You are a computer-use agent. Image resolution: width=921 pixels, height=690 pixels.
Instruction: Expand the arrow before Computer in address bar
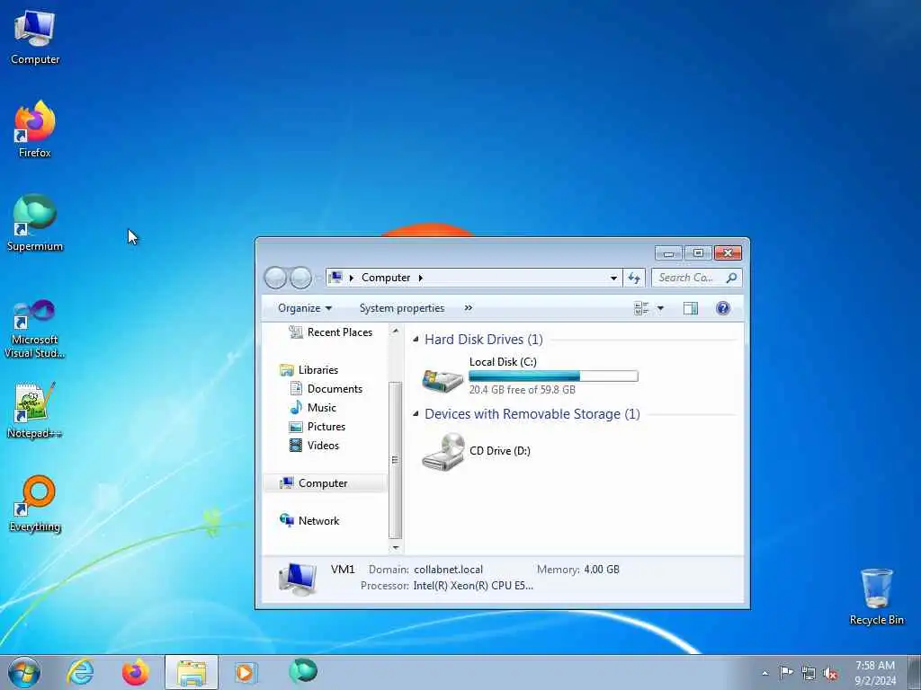tap(352, 278)
